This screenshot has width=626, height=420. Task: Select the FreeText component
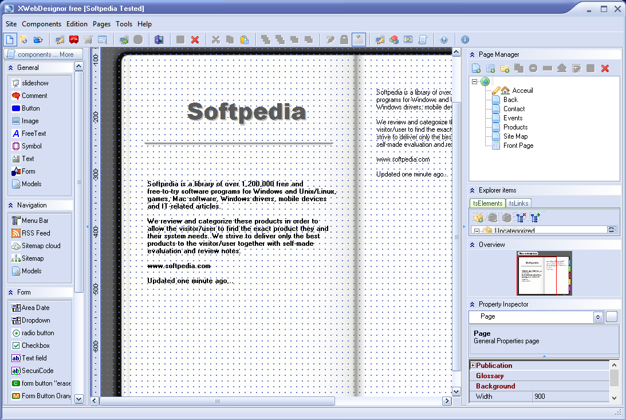[29, 134]
